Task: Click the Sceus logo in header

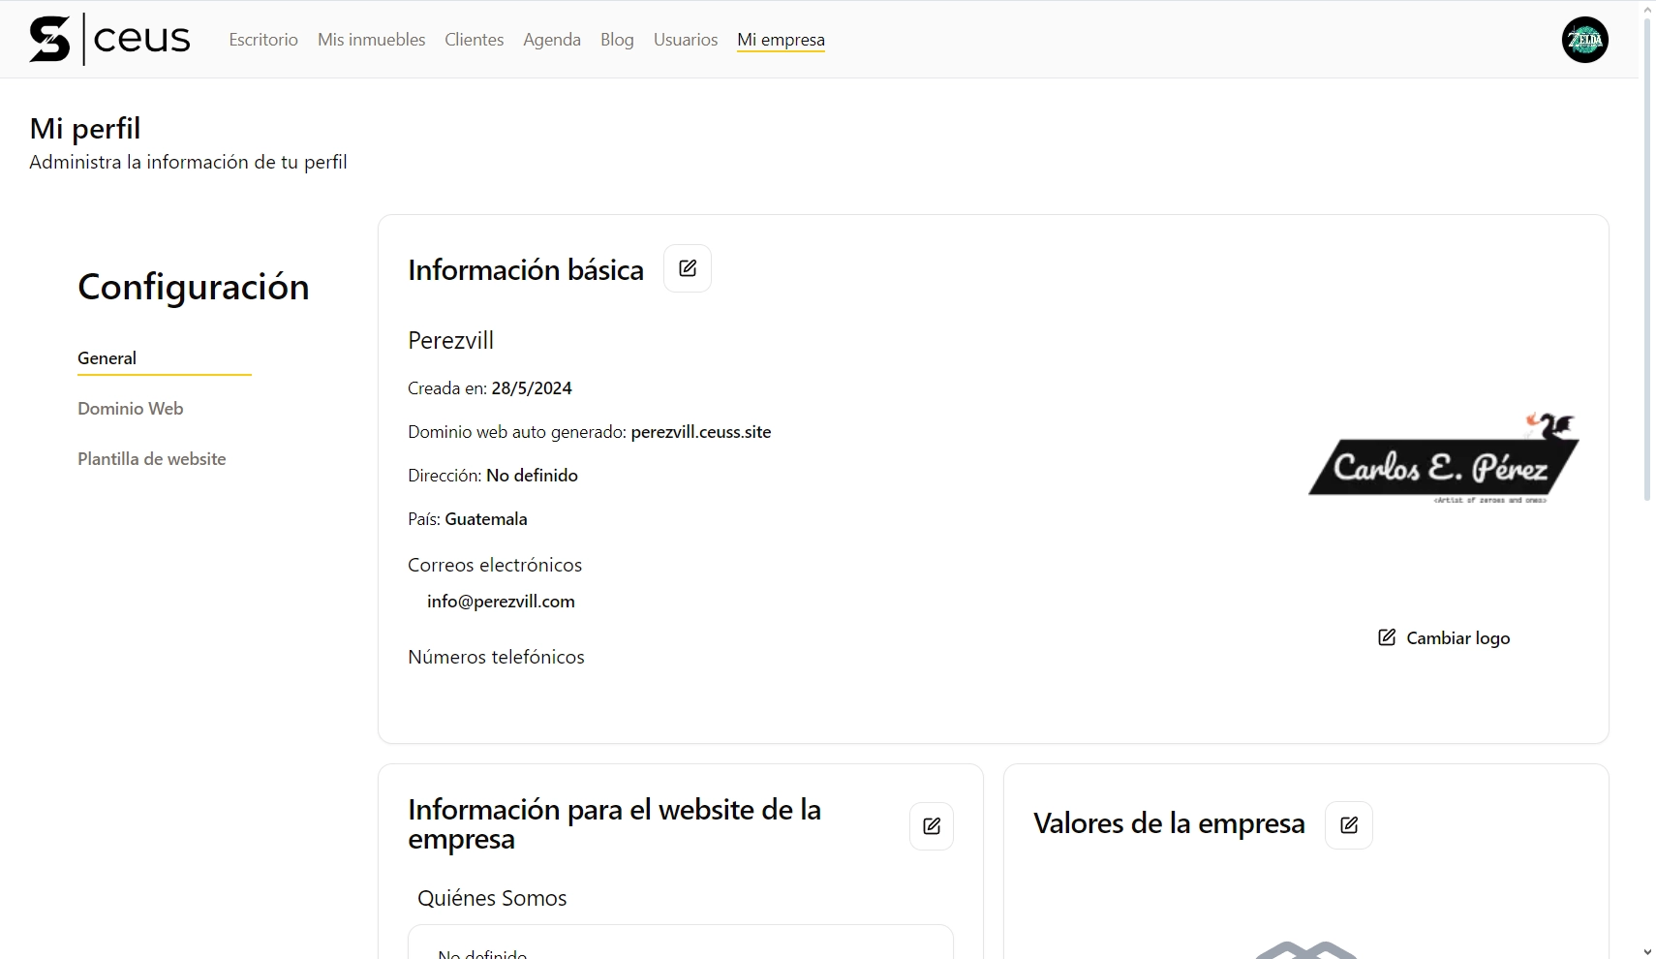Action: (x=109, y=40)
